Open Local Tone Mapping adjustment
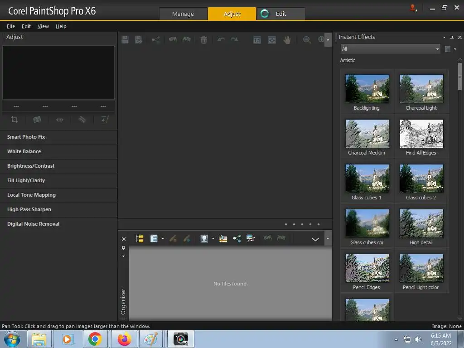The image size is (464, 348). click(x=58, y=195)
